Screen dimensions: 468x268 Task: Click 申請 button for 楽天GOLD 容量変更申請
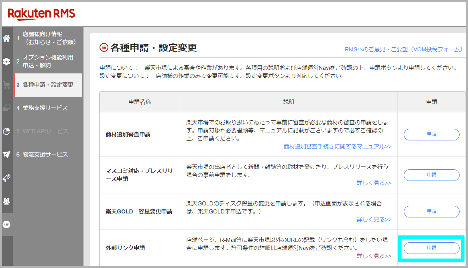431,211
